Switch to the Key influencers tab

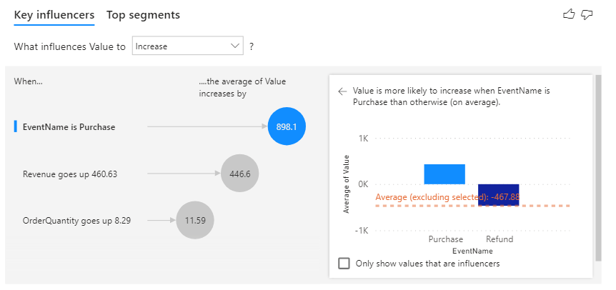pyautogui.click(x=54, y=15)
